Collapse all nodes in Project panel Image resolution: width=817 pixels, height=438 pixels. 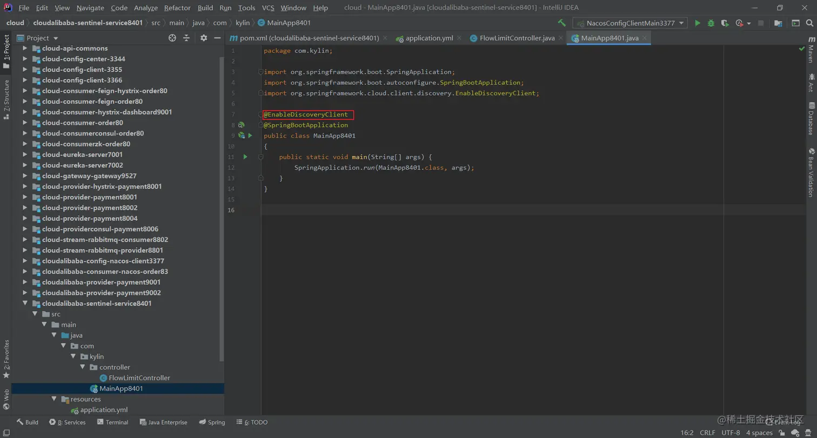[186, 38]
